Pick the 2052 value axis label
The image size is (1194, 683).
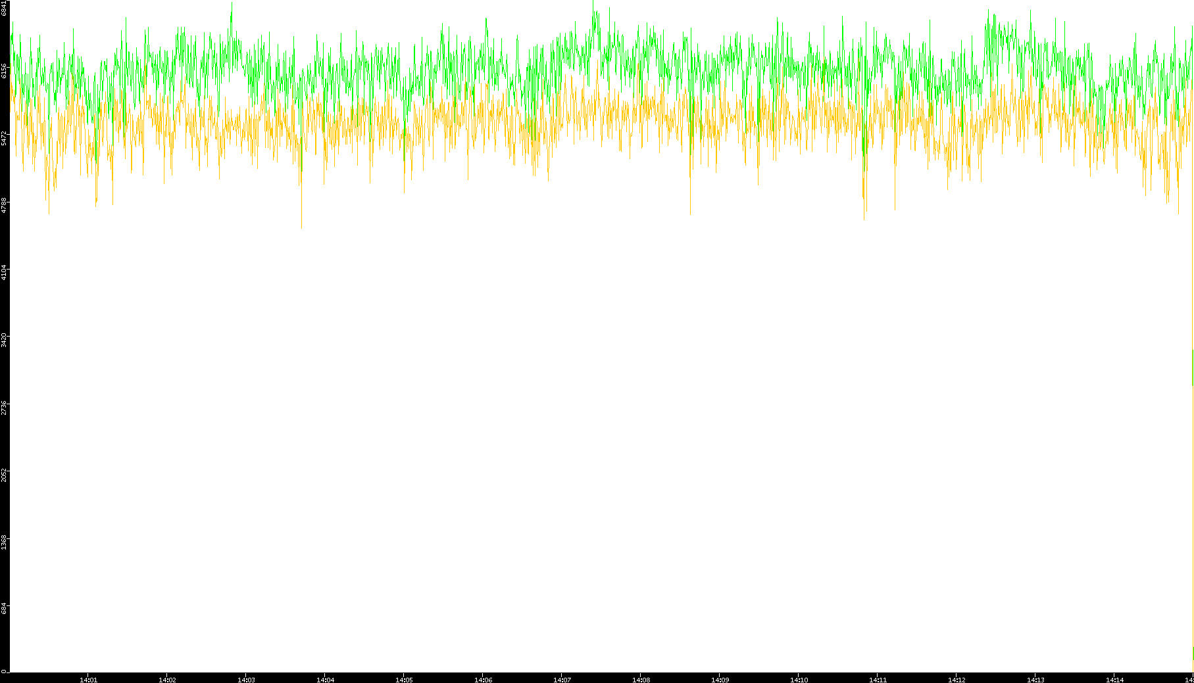pyautogui.click(x=4, y=474)
